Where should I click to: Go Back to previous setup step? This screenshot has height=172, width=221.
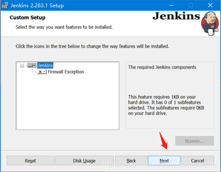(x=131, y=160)
